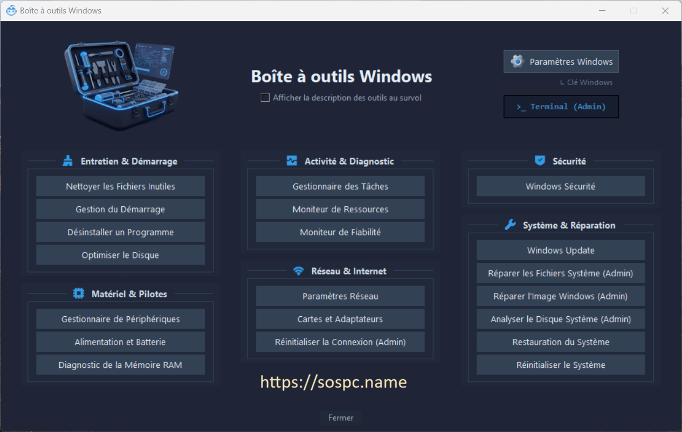Launch Moniteur de Ressources
This screenshot has height=432, width=682.
pos(340,209)
